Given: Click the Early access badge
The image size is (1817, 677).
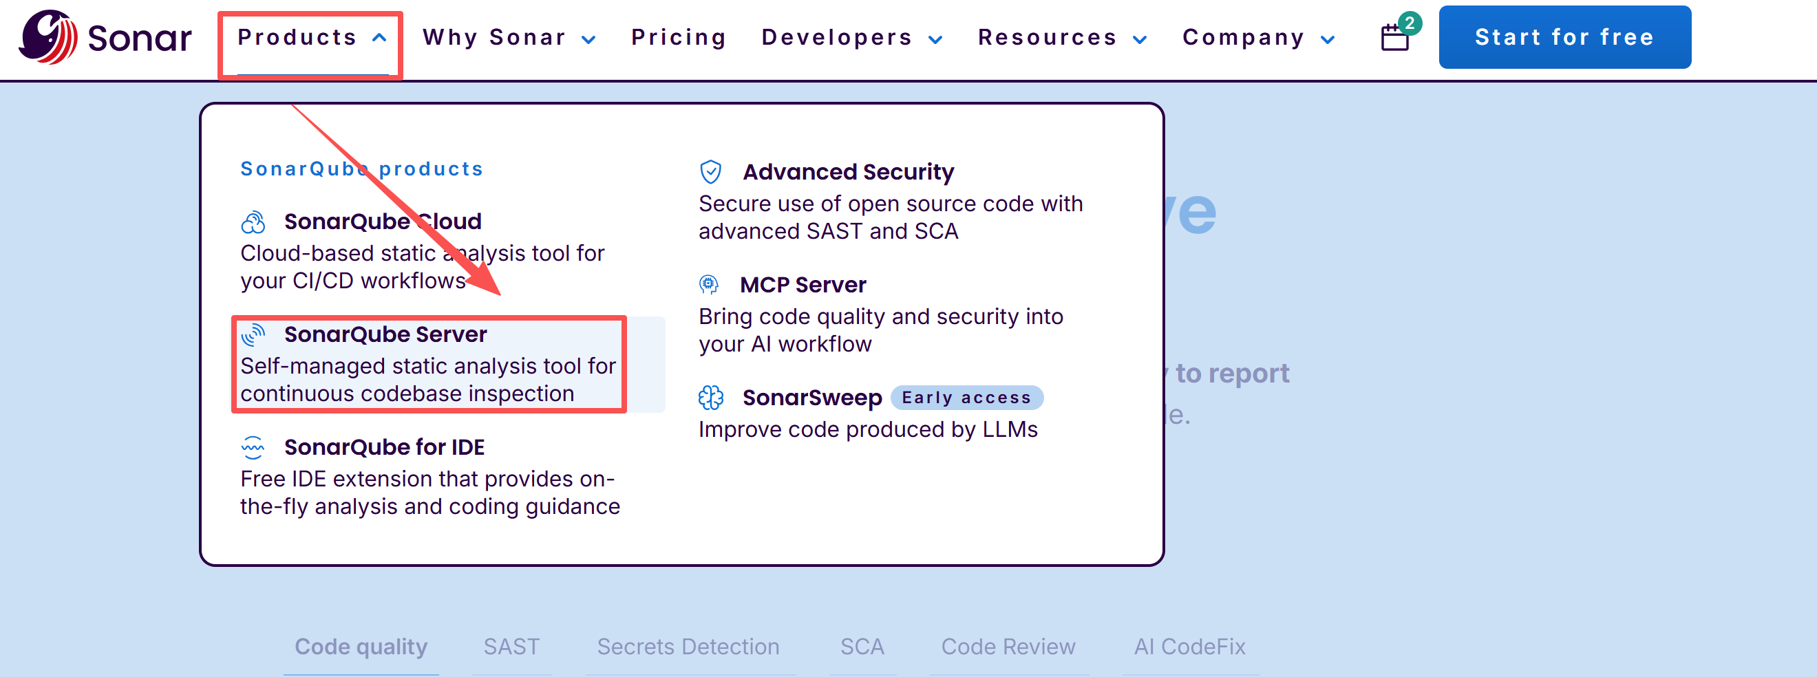Looking at the screenshot, I should 967,398.
